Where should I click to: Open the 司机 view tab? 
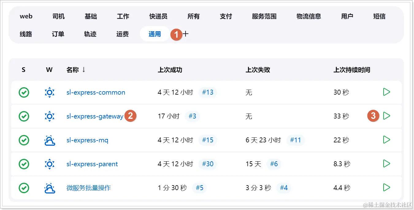[x=58, y=16]
